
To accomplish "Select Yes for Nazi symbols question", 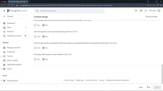I will [x=35, y=48].
